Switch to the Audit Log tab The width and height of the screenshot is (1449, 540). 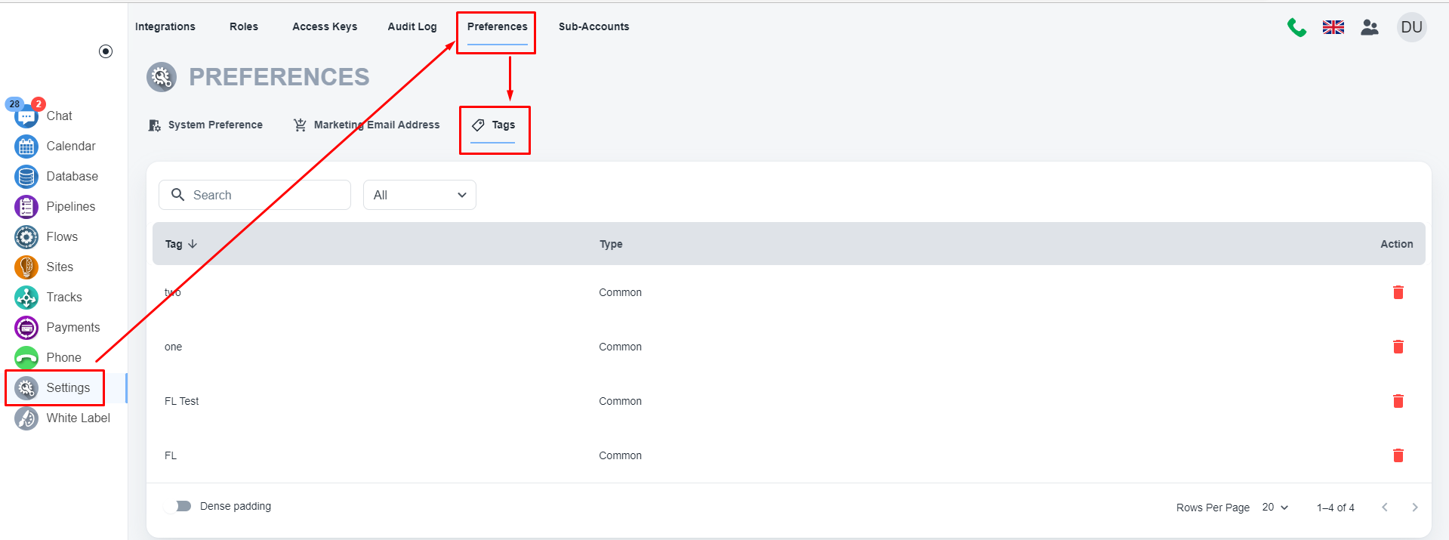pos(412,26)
